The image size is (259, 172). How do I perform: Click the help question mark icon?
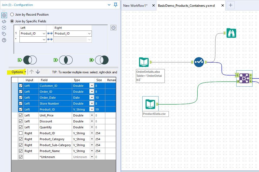pos(4,40)
